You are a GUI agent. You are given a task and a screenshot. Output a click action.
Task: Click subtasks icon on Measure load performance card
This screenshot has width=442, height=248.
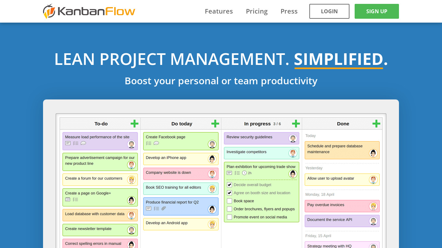tap(75, 143)
